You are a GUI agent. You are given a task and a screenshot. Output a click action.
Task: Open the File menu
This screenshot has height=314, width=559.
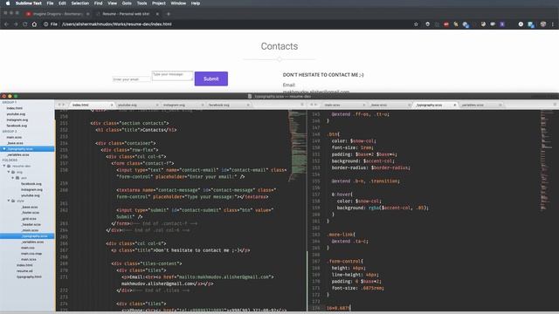(50, 3)
